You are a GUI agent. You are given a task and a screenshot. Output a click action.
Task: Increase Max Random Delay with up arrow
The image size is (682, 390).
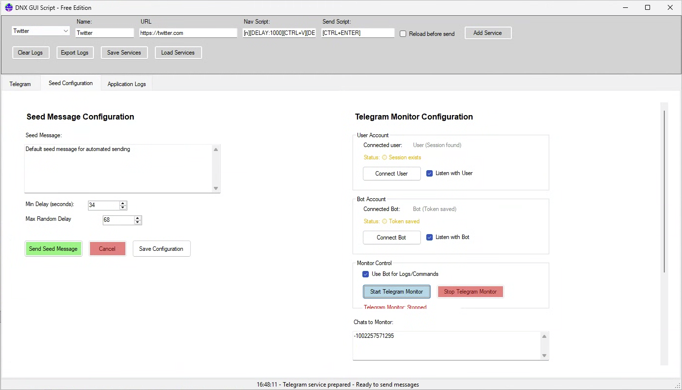(x=138, y=218)
